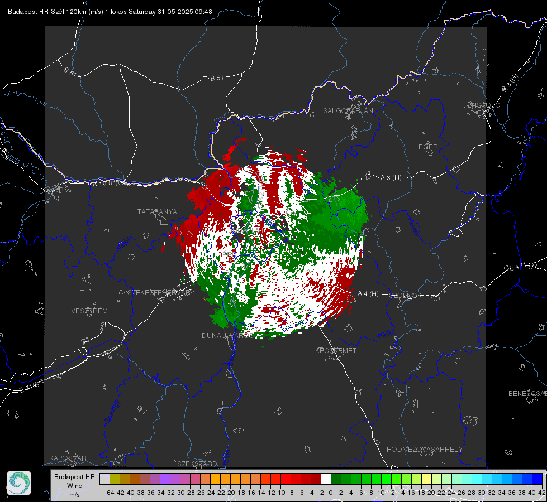Click the BÉKÉSCSABA city label
547x502 pixels.
pos(527,394)
